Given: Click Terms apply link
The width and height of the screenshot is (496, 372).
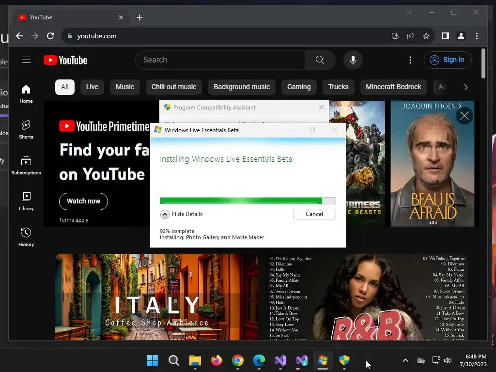Looking at the screenshot, I should 74,220.
